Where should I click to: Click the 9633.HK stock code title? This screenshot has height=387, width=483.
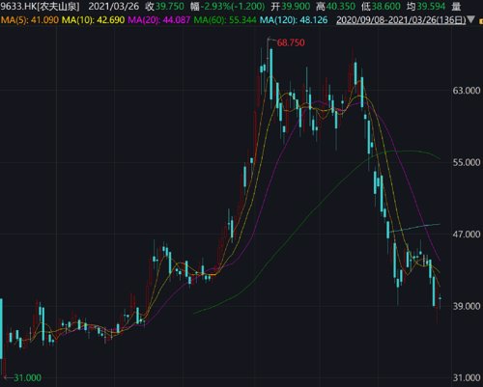[x=40, y=6]
